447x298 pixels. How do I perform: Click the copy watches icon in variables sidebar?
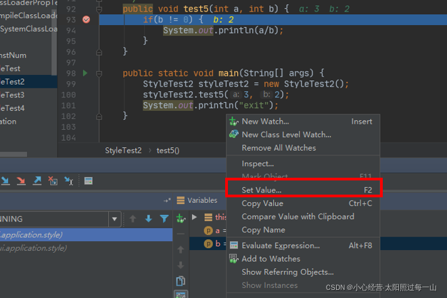(181, 281)
